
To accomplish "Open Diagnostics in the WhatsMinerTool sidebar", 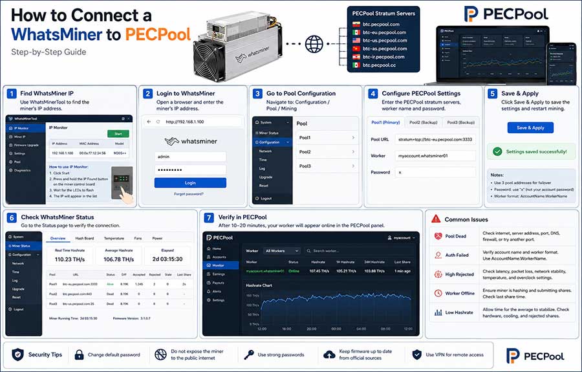I will 19,170.
